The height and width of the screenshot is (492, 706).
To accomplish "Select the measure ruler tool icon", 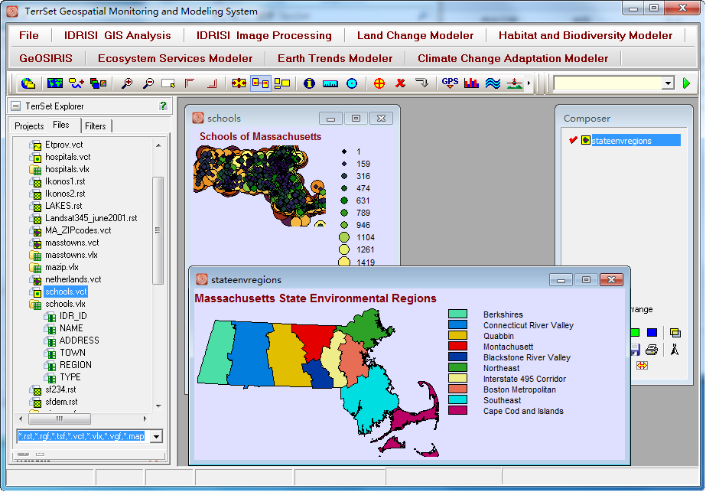I will (330, 83).
